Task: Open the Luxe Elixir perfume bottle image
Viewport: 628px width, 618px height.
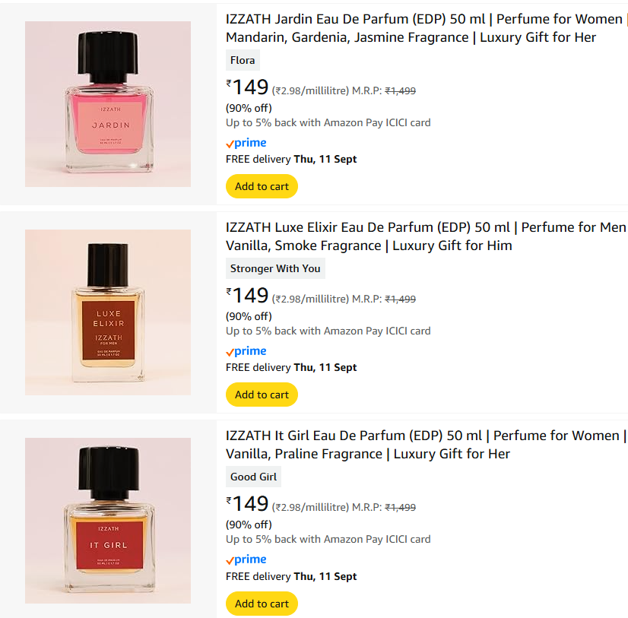Action: click(108, 312)
